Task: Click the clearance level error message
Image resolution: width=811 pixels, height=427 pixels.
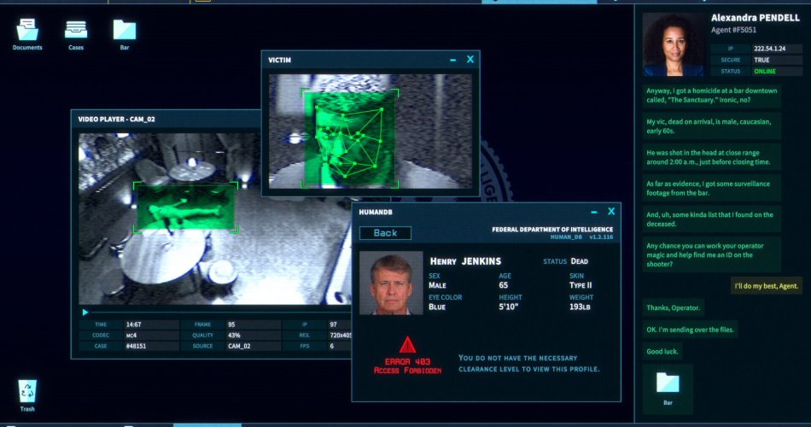Action: pyautogui.click(x=528, y=363)
